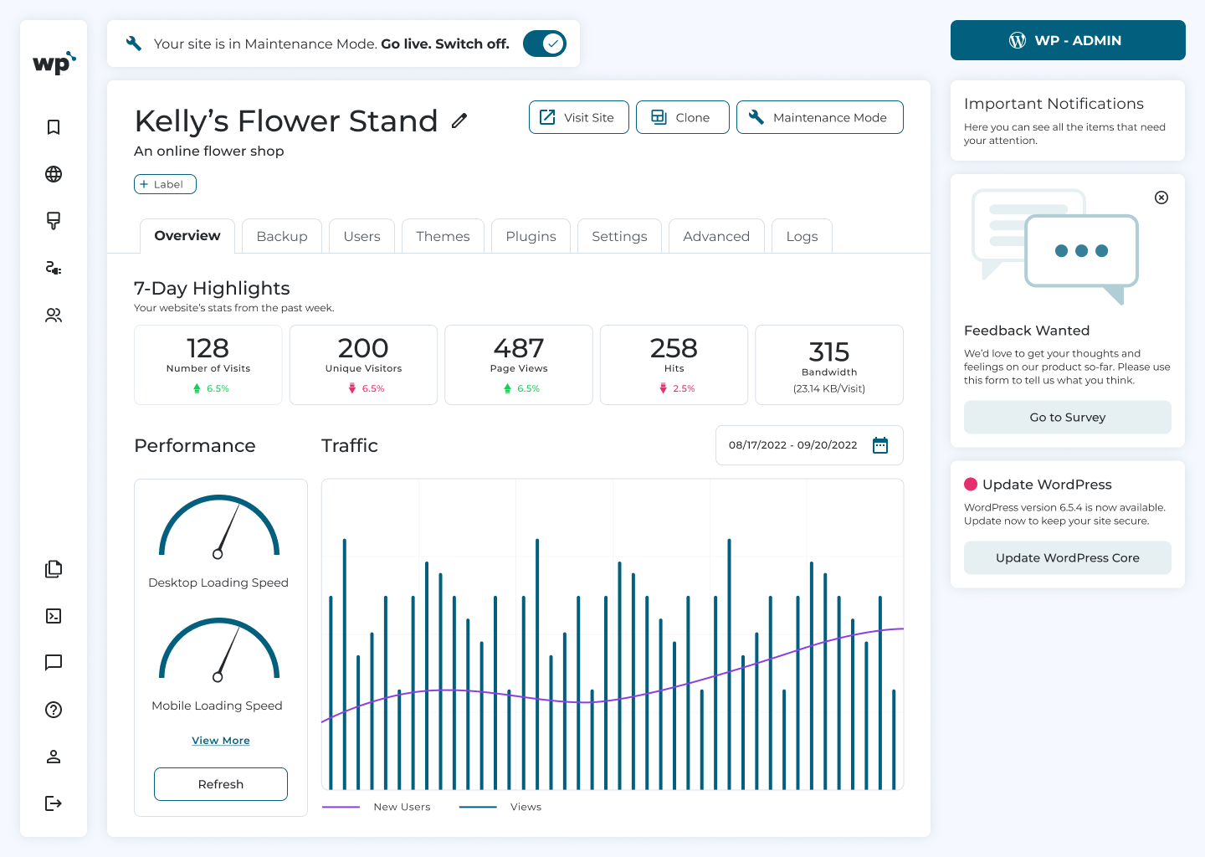Switch to the Backup tab
Screen dimensions: 1205x857
(281, 236)
